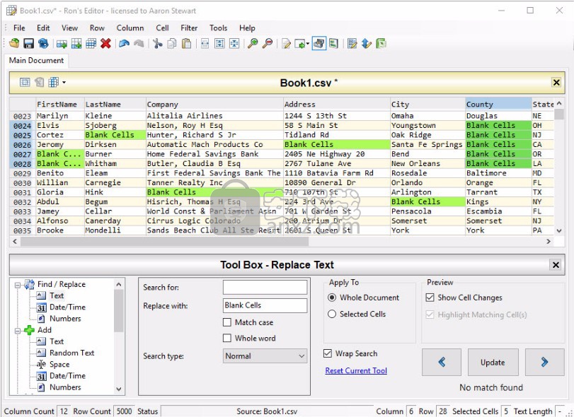Go to previous match with left arrow button
The image size is (574, 417).
tap(442, 362)
